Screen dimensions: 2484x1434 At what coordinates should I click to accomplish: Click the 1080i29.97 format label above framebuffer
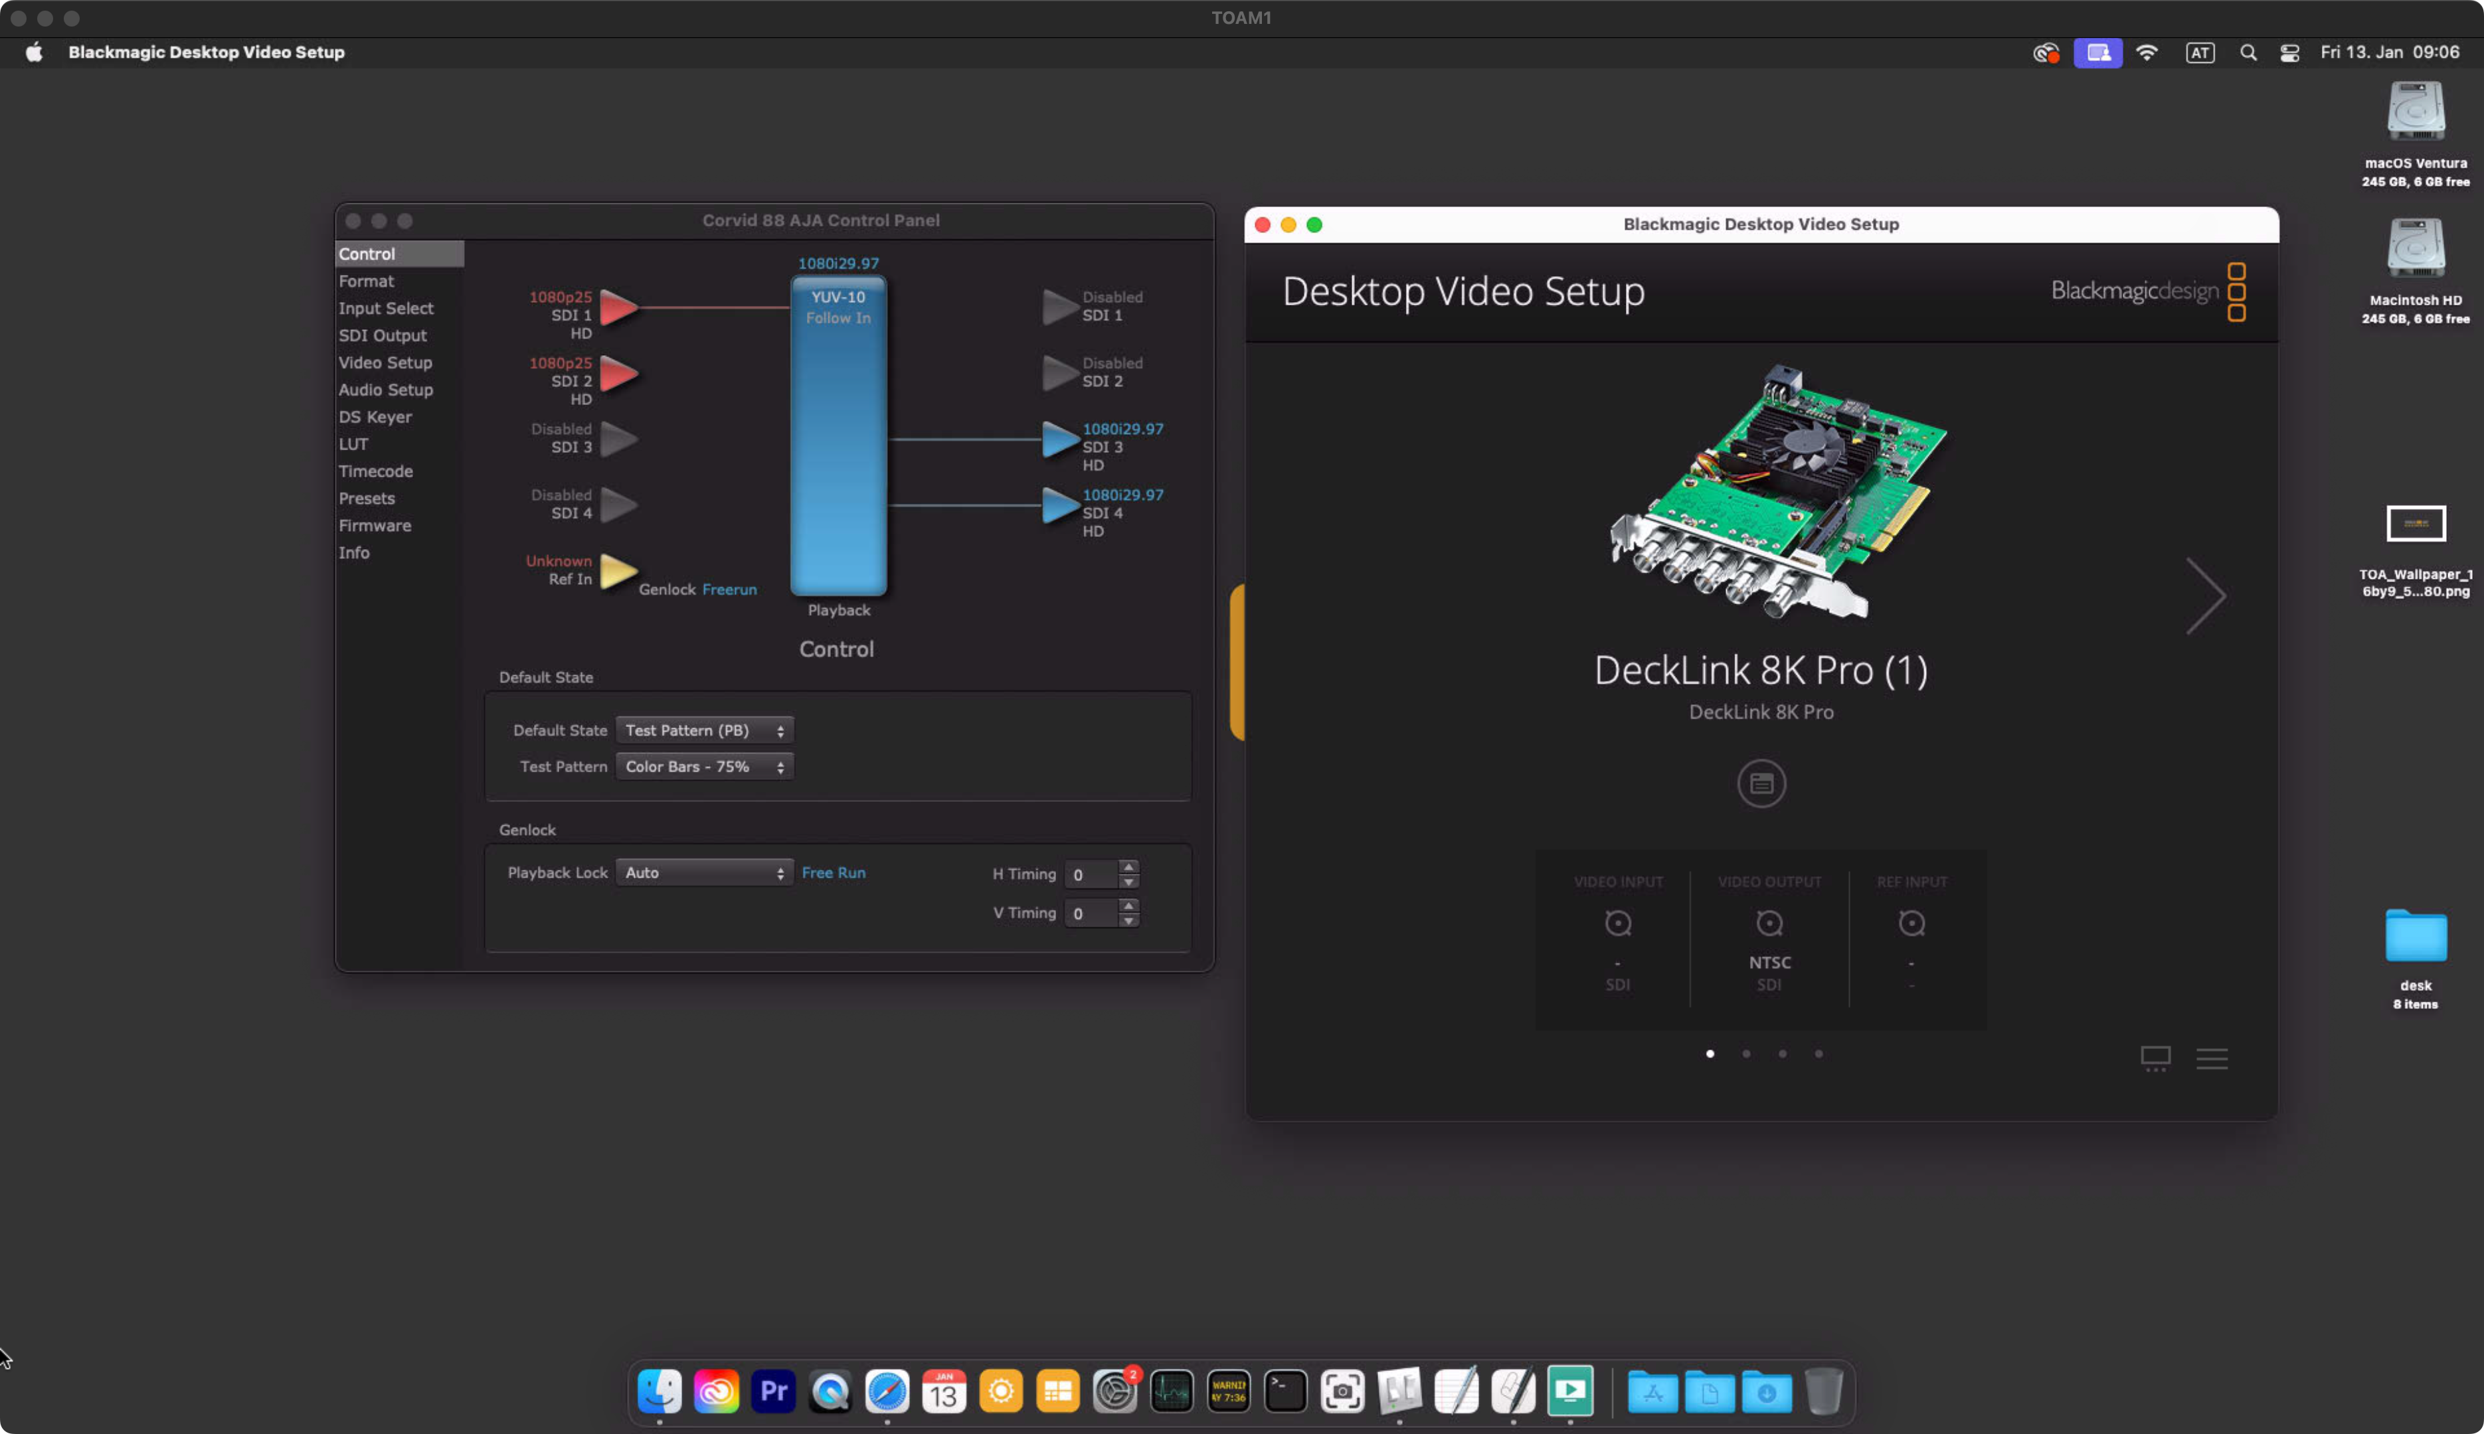coord(838,264)
